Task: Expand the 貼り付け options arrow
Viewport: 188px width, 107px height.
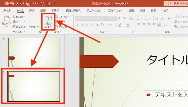Action: click(7, 27)
